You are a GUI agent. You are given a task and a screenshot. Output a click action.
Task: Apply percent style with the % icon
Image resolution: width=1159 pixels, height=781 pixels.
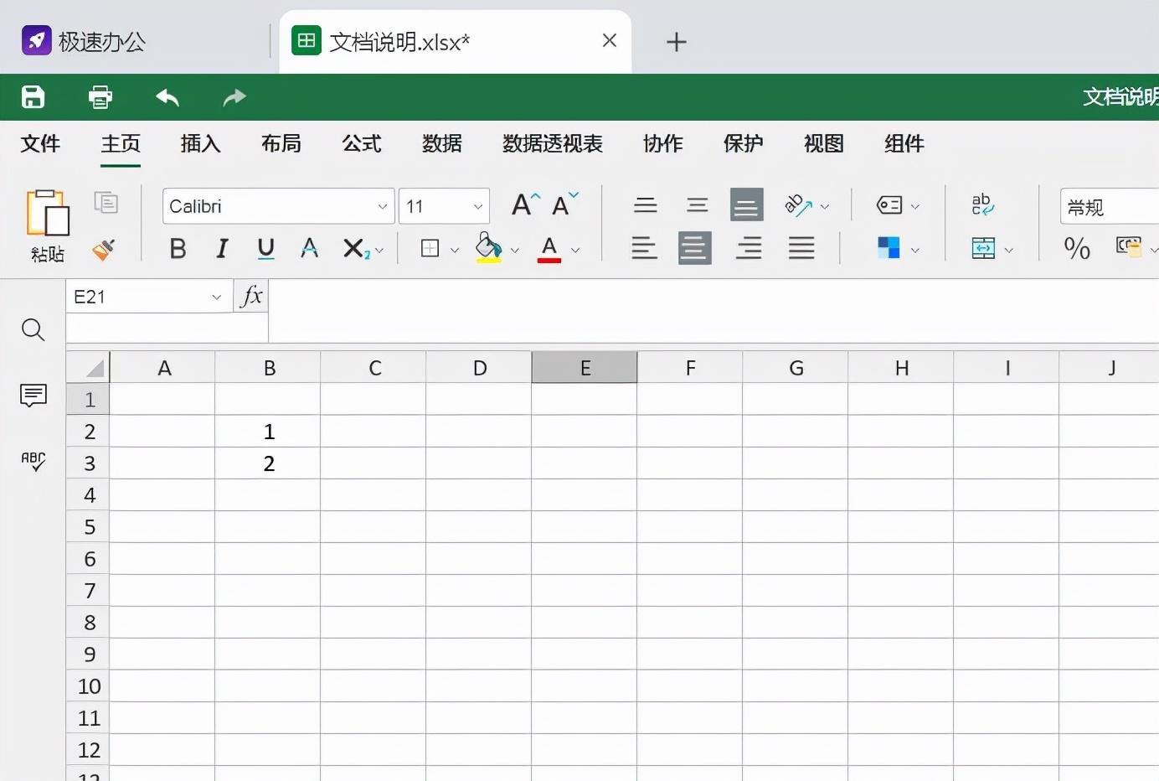[1077, 247]
